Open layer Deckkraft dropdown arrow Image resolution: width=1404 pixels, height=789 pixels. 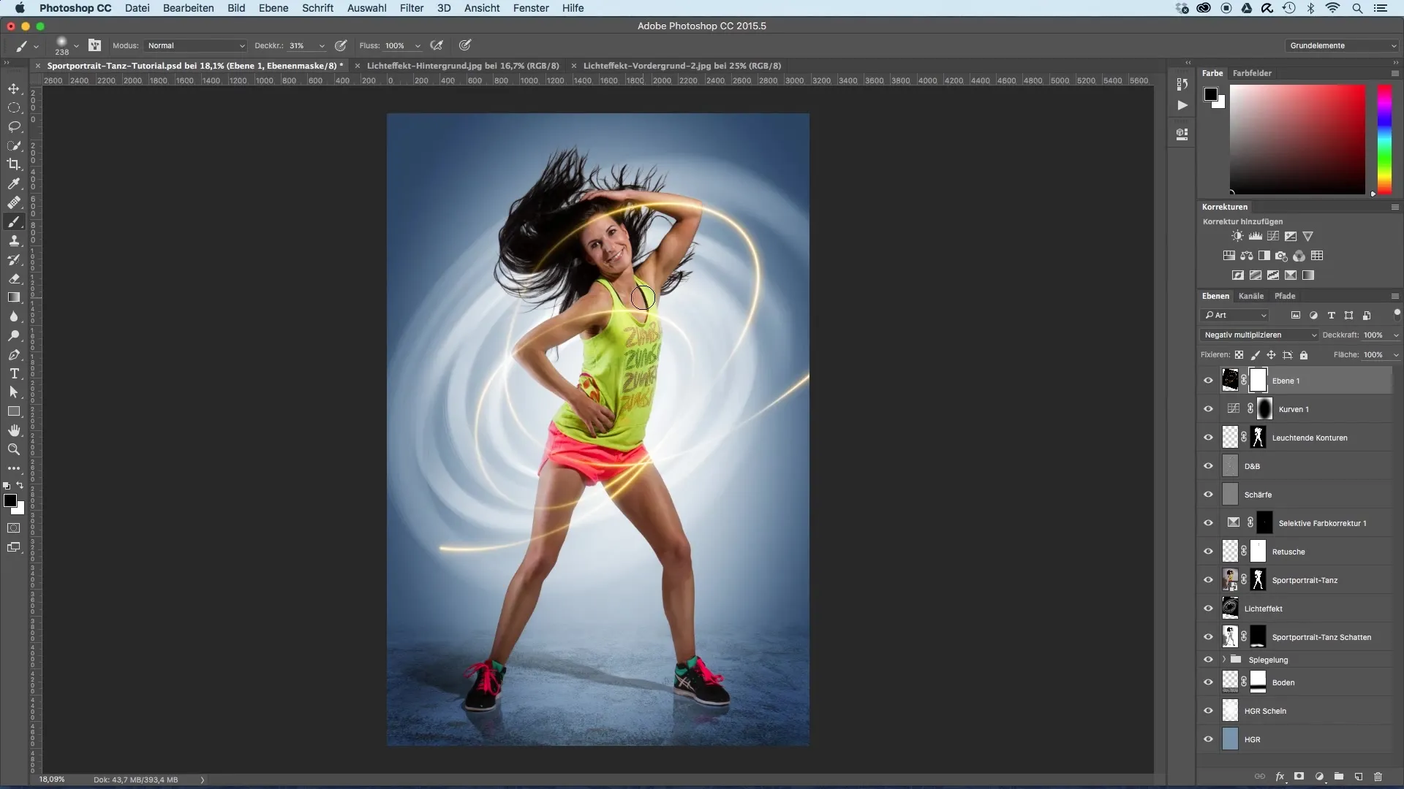click(x=1395, y=335)
